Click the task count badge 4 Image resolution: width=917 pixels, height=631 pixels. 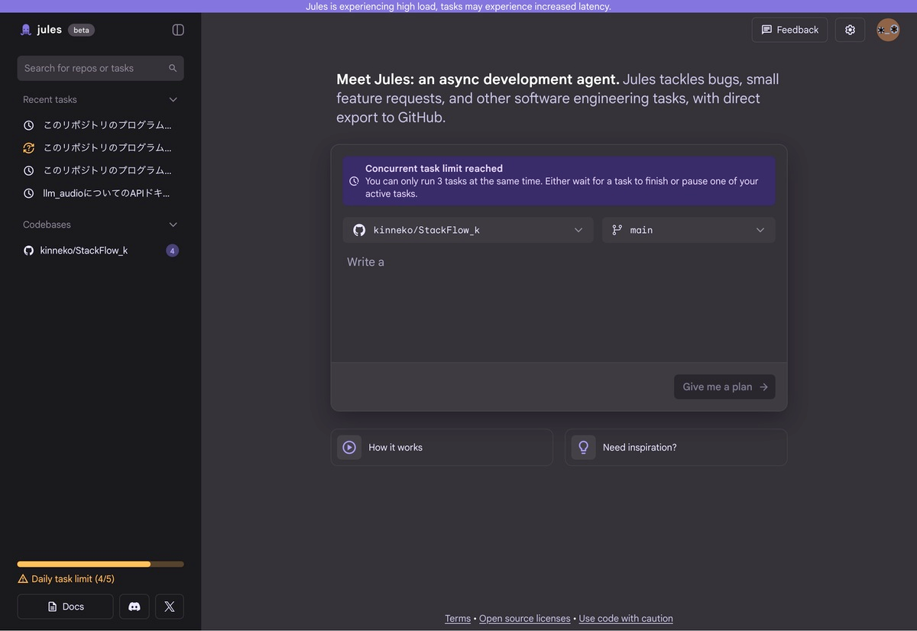(x=173, y=251)
